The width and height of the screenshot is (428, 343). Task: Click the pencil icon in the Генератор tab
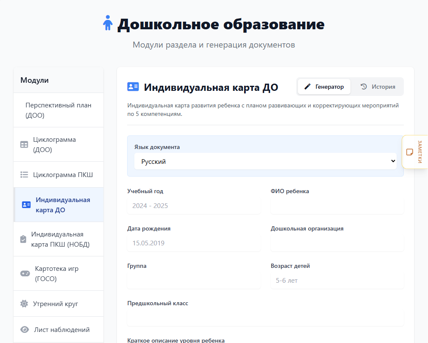pyautogui.click(x=307, y=87)
